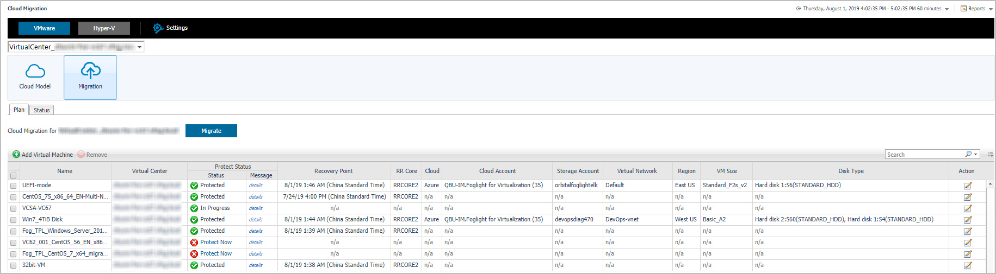Expand the time range dropdown arrow
Viewport: 996px width, 274px height.
pos(946,9)
